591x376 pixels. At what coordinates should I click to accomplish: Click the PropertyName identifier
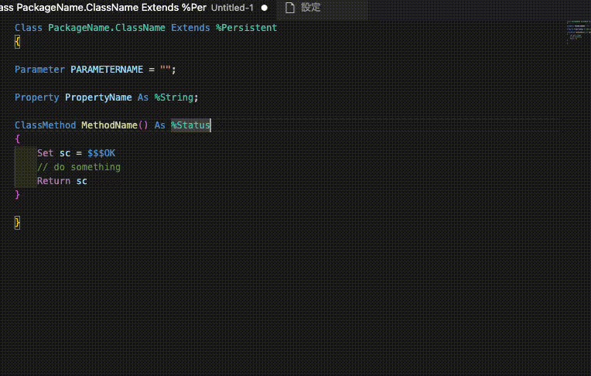98,97
